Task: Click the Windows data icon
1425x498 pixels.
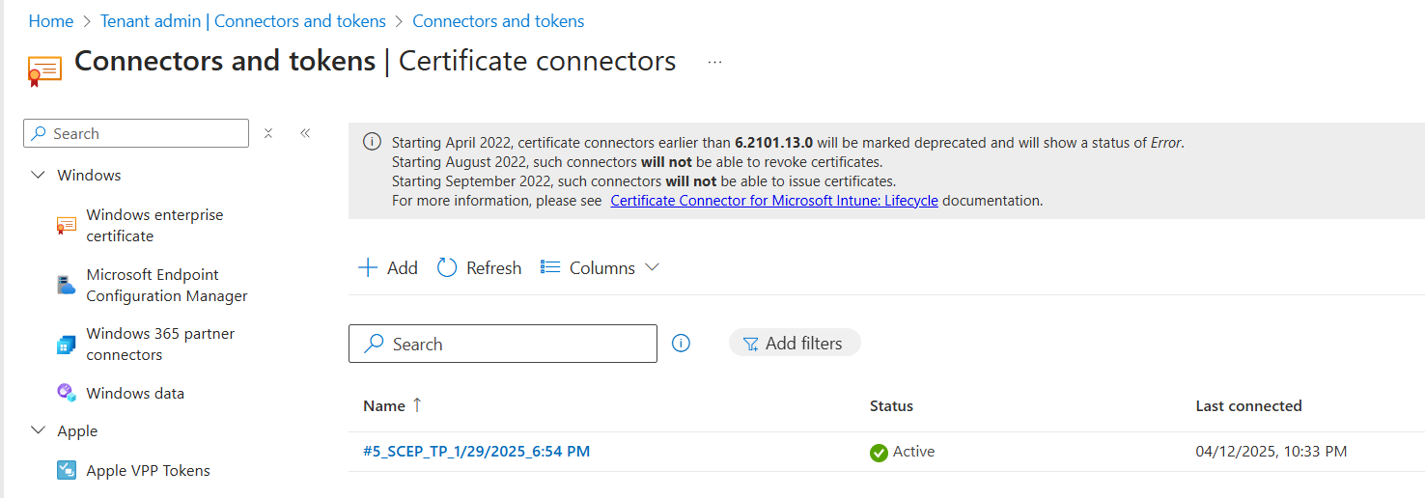Action: click(x=66, y=393)
